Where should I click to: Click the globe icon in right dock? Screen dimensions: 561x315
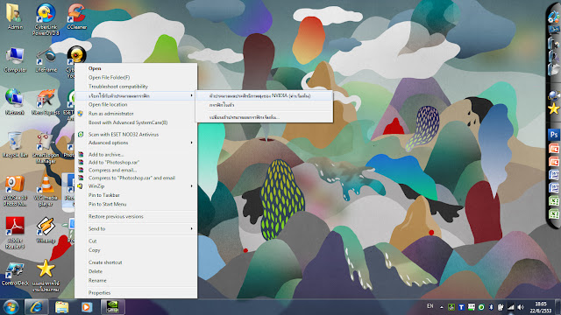pos(554,95)
